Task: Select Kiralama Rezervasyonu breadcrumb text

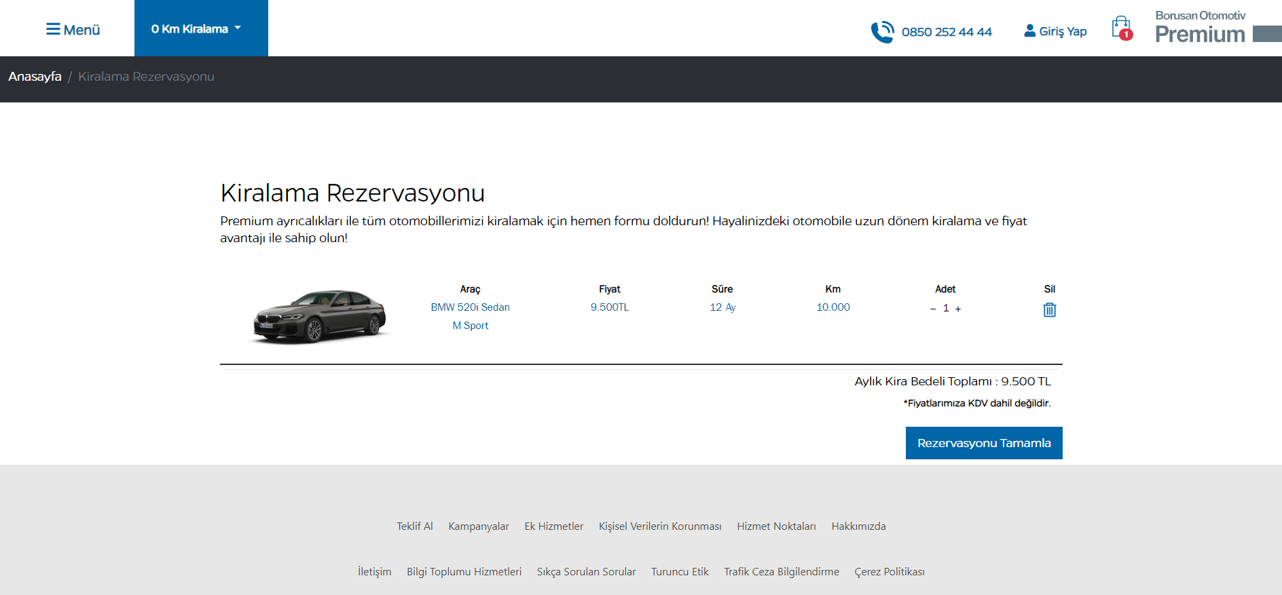Action: pyautogui.click(x=146, y=77)
